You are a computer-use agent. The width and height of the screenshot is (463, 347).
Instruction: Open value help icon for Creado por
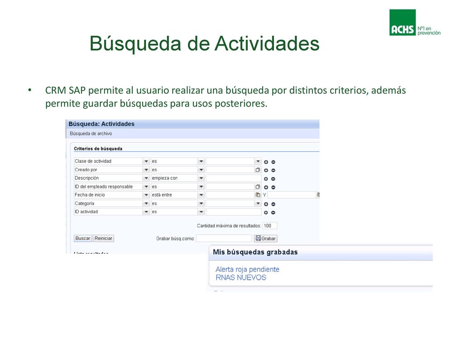click(258, 170)
